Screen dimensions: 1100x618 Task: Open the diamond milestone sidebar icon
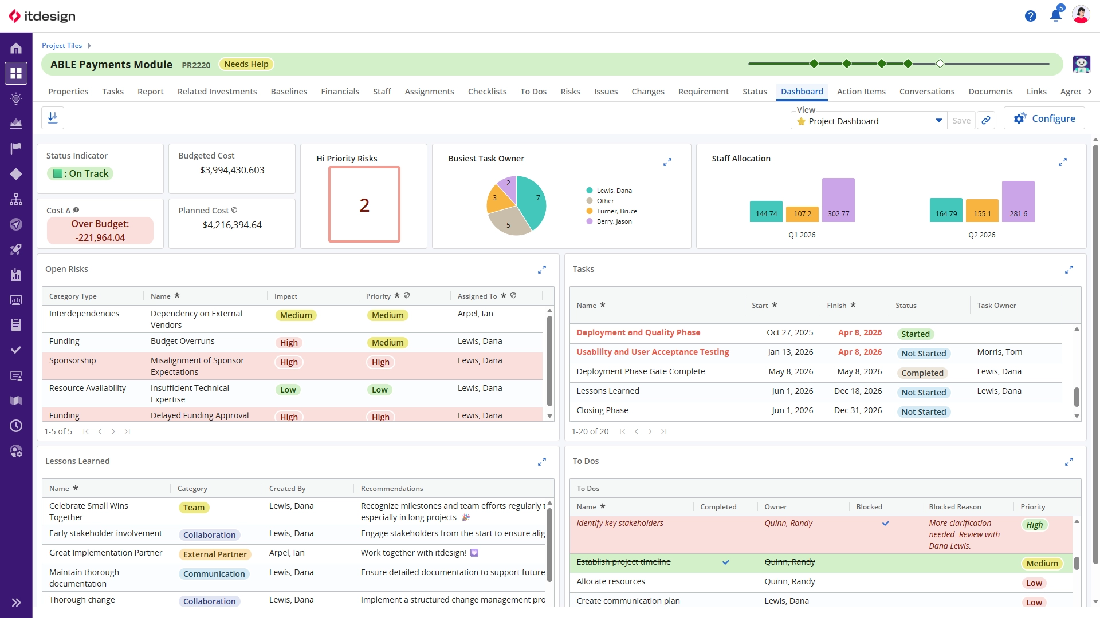click(x=16, y=174)
